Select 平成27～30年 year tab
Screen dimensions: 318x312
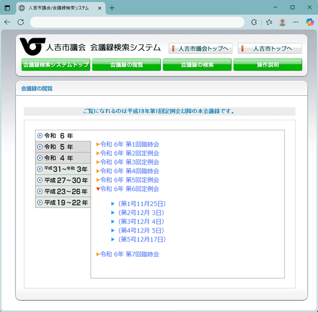click(63, 180)
